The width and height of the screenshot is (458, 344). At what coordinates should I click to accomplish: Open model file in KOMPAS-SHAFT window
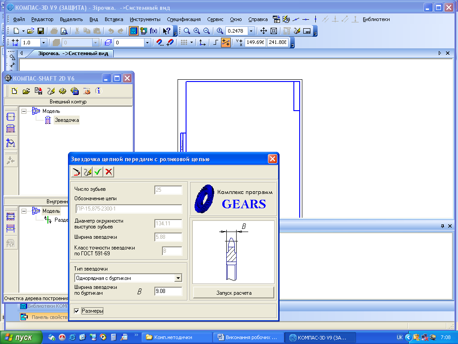pyautogui.click(x=26, y=91)
